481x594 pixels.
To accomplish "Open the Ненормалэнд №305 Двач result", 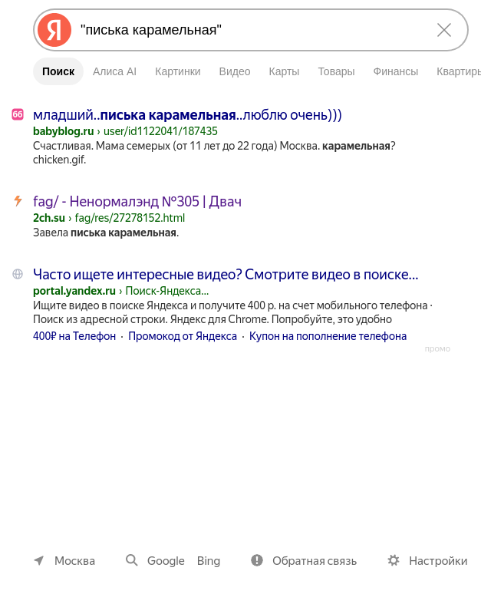I will pos(137,201).
